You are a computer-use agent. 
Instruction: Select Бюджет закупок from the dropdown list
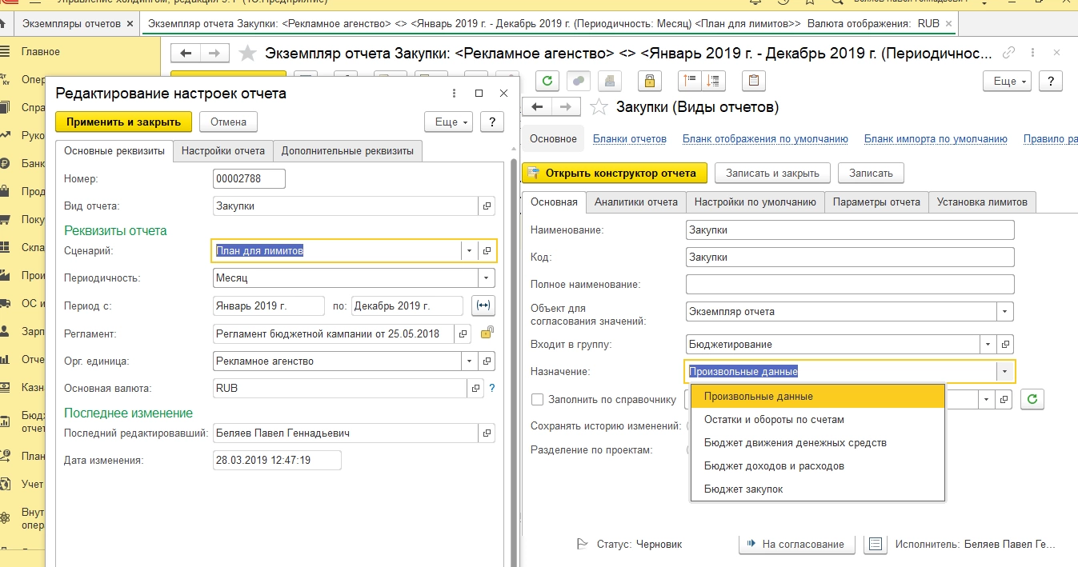pos(743,489)
